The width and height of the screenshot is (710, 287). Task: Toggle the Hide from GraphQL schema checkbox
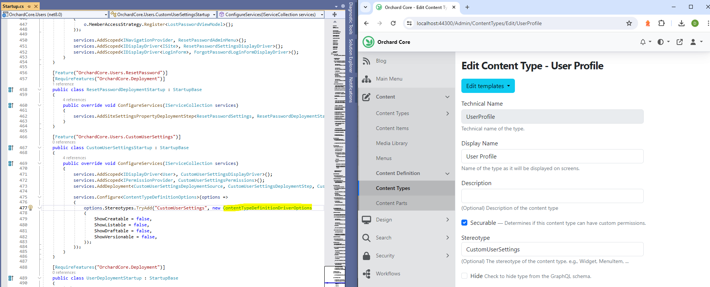coord(464,276)
